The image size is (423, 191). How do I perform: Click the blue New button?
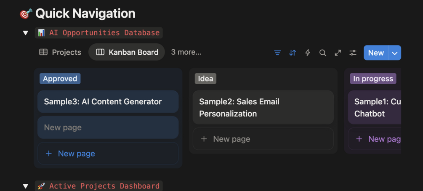(375, 53)
